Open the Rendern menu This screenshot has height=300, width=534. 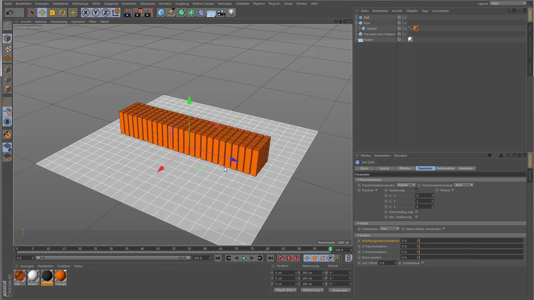[x=165, y=4]
